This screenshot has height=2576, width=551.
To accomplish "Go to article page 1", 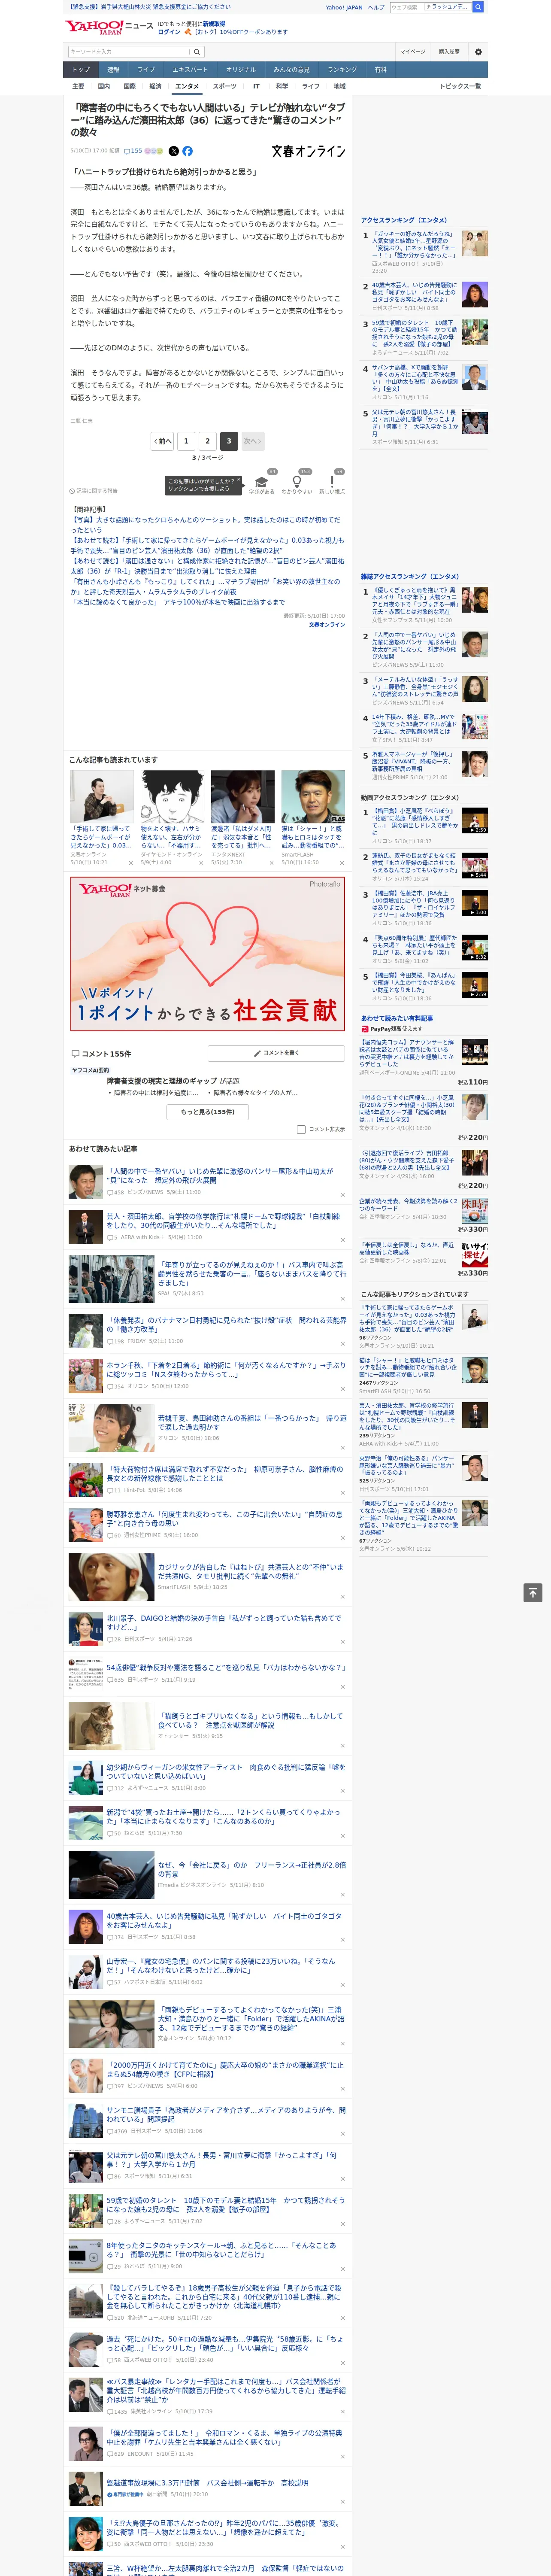I will pos(186,441).
